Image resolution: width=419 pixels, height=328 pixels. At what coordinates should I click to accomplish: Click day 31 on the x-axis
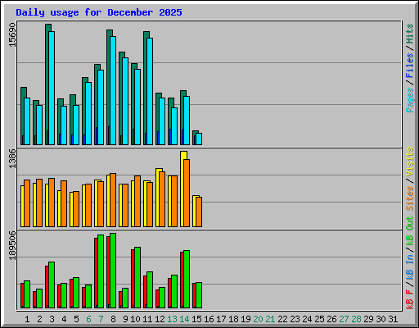coord(393,319)
